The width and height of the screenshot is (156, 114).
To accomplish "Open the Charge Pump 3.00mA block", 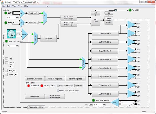I will [x=109, y=21].
